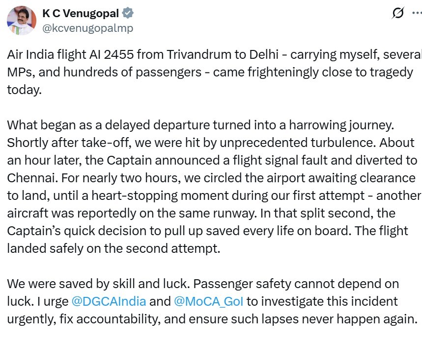
Task: Open K C Venugopal's profile picture
Action: [x=21, y=21]
